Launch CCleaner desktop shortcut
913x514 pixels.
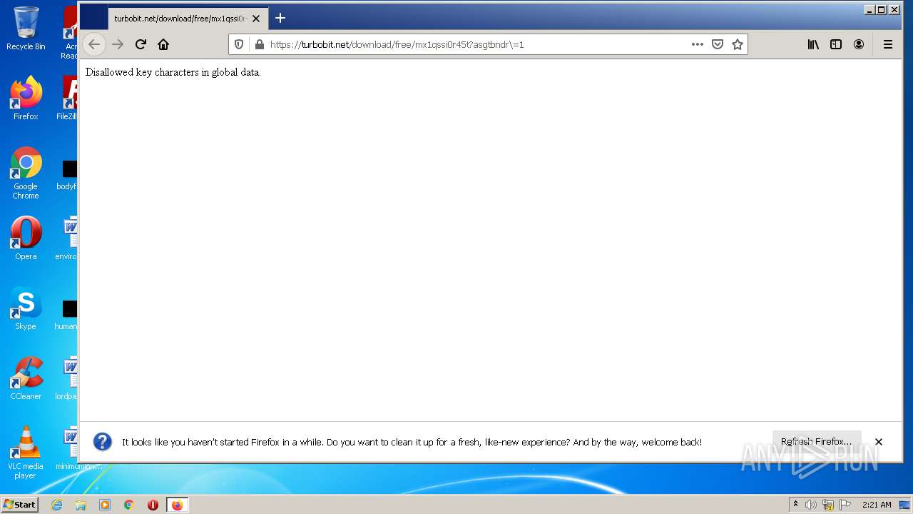26,378
